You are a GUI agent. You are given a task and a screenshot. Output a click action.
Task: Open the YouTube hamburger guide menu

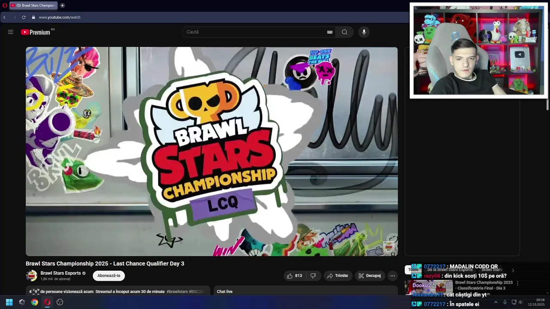[x=11, y=32]
